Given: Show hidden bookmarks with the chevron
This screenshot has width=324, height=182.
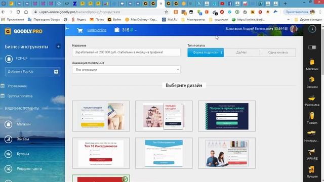Looking at the screenshot, I should 288,20.
